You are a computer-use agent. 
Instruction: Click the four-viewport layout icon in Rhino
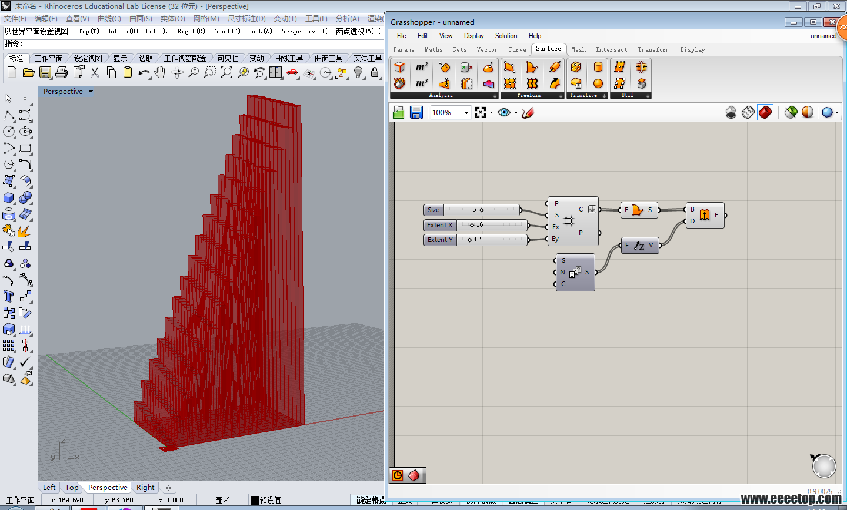point(276,72)
